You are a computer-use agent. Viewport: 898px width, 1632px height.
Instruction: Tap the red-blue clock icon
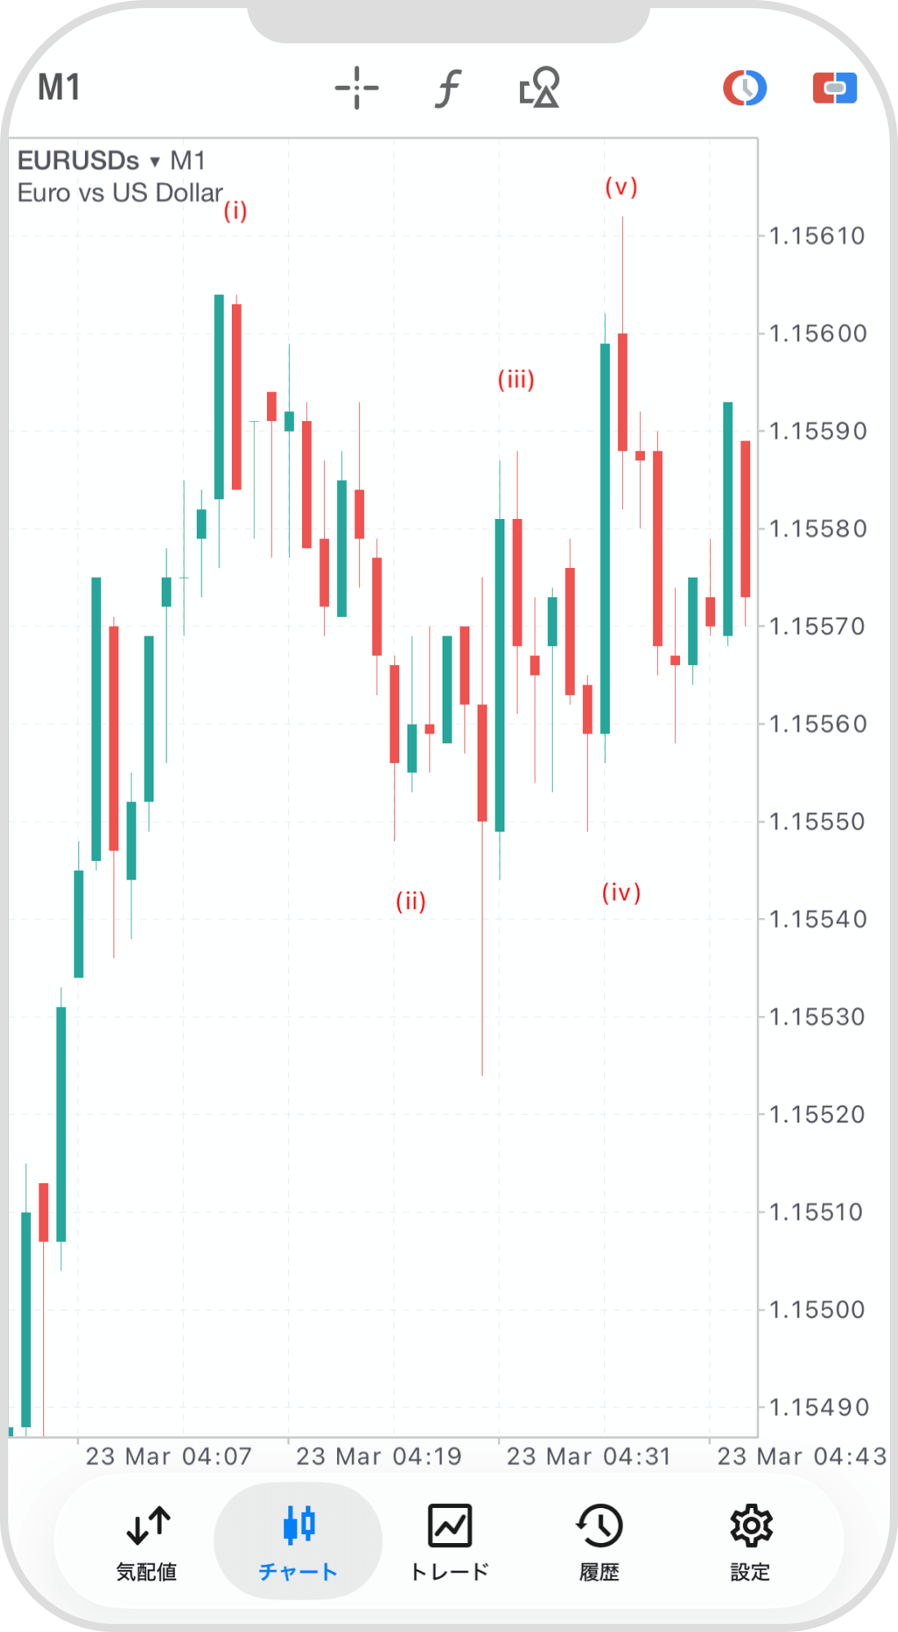pyautogui.click(x=745, y=88)
